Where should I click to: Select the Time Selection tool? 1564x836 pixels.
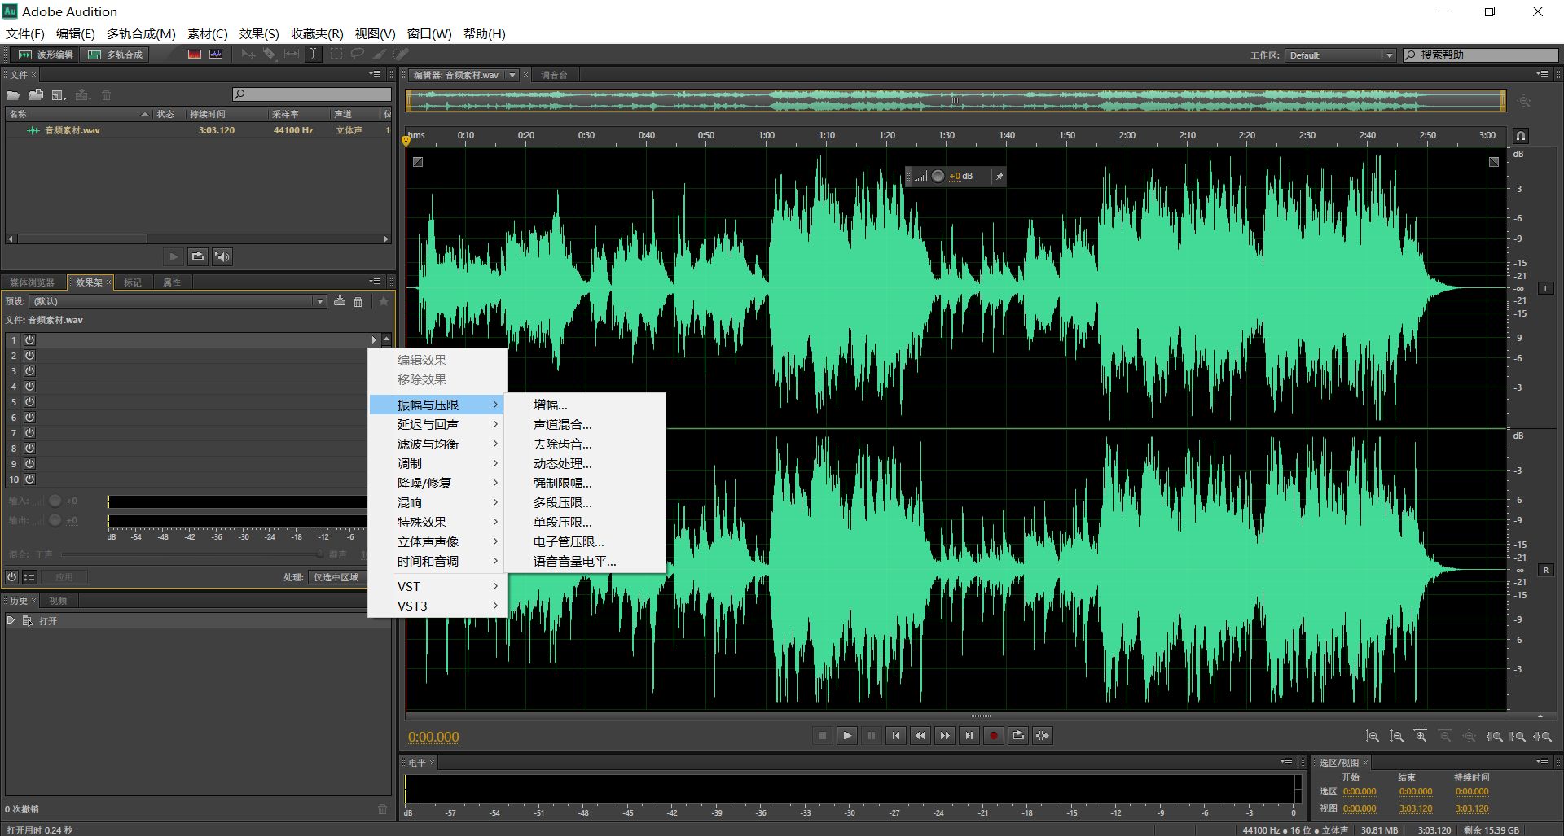pyautogui.click(x=314, y=55)
